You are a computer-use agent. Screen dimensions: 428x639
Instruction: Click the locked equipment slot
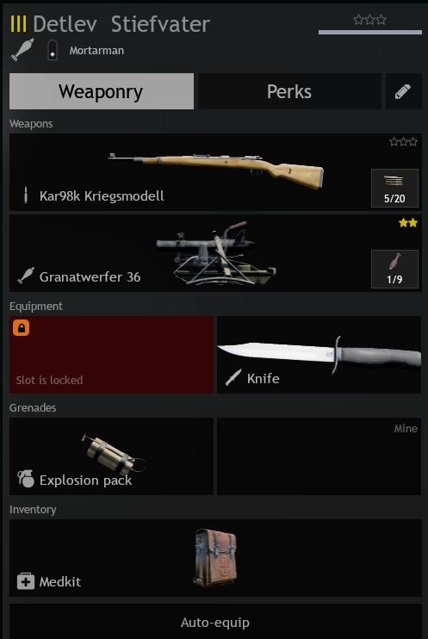coord(111,355)
